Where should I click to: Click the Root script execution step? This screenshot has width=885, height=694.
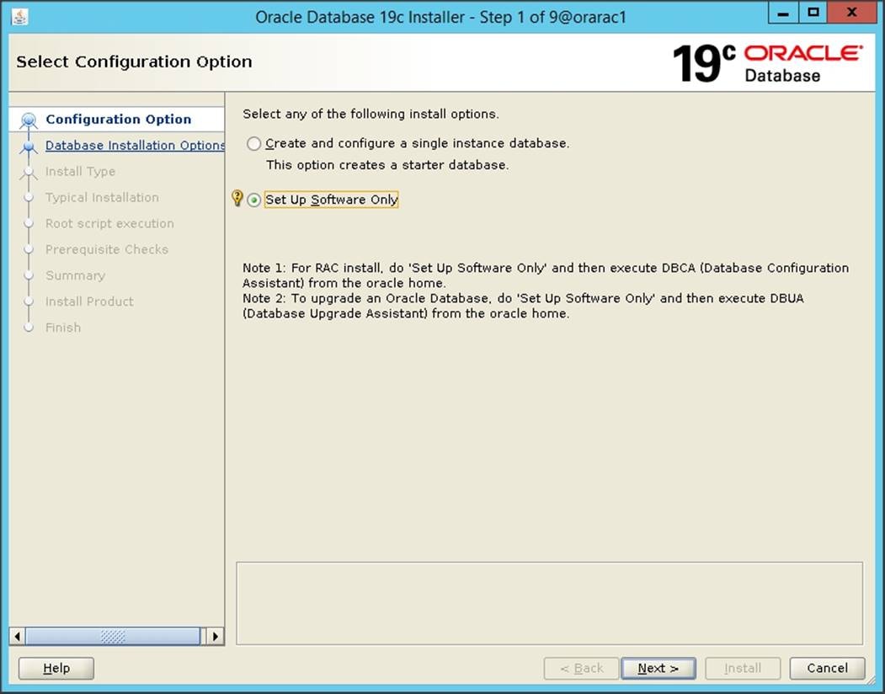pyautogui.click(x=109, y=223)
